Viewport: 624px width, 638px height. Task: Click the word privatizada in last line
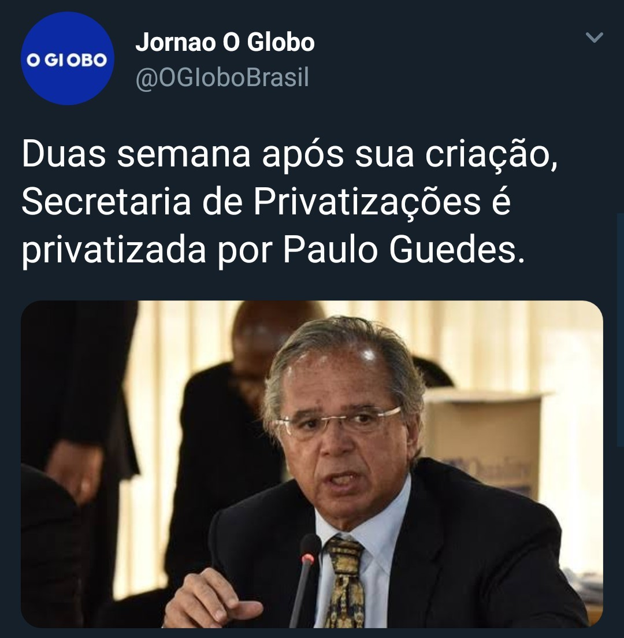click(113, 250)
